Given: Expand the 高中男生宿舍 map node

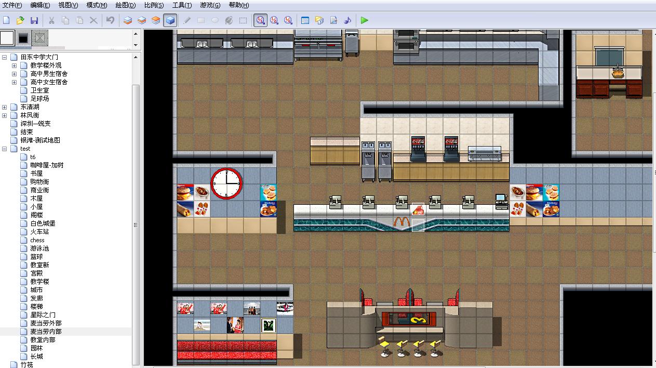Looking at the screenshot, I should click(x=15, y=74).
